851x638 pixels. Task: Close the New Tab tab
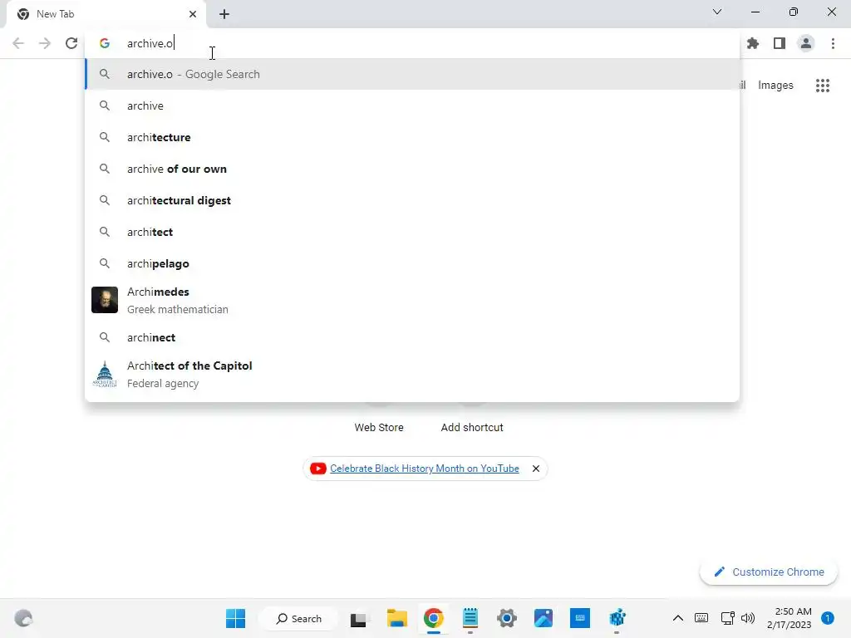[193, 14]
